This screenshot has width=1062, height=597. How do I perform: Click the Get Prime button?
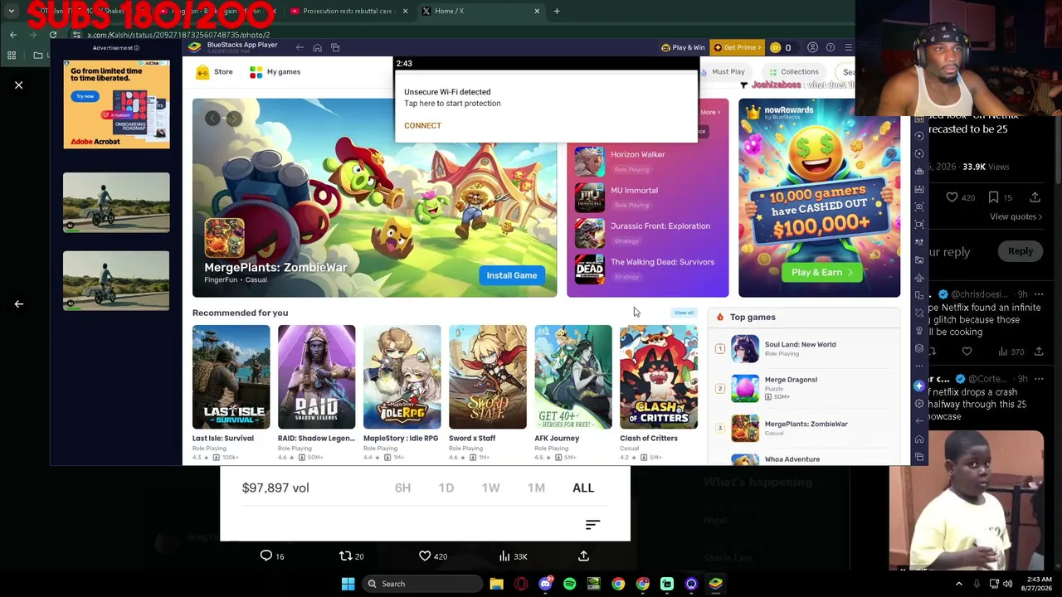[x=737, y=48]
